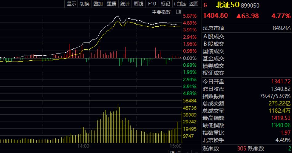Select the 京总市值 row label
Screen dimensions: 292x153
[x=213, y=28]
